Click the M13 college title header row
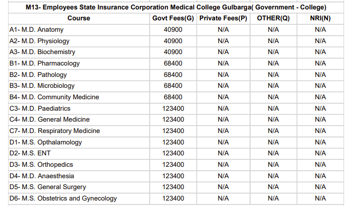353x206 pixels. [176, 7]
